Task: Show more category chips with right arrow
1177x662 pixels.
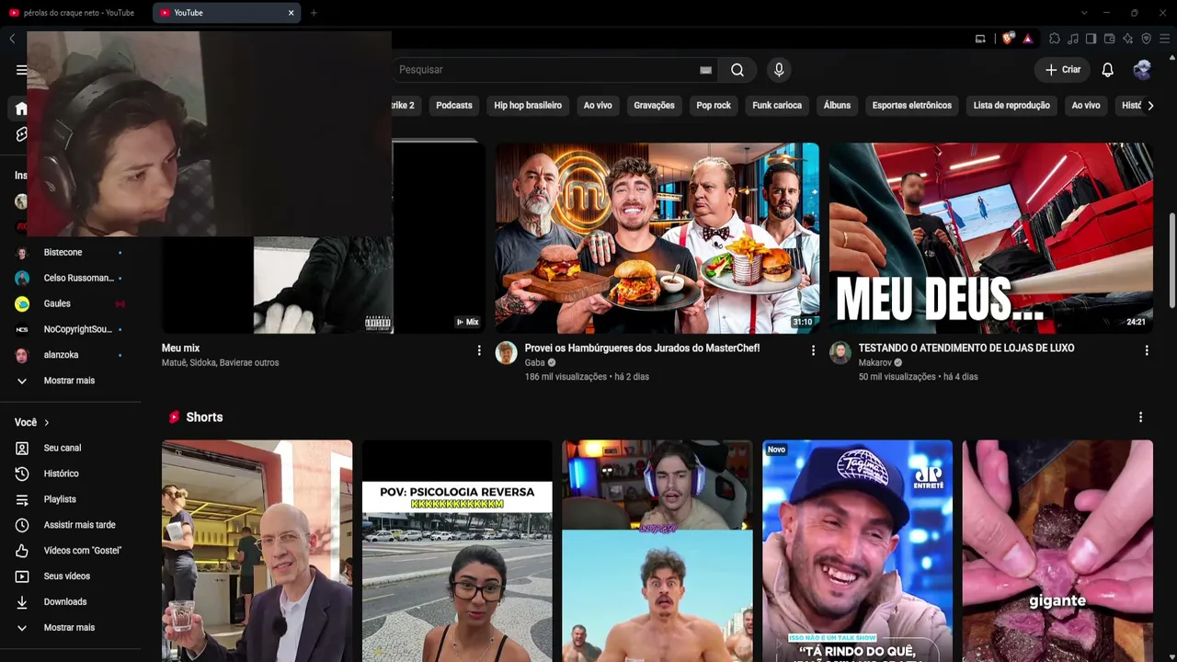Action: (x=1150, y=106)
